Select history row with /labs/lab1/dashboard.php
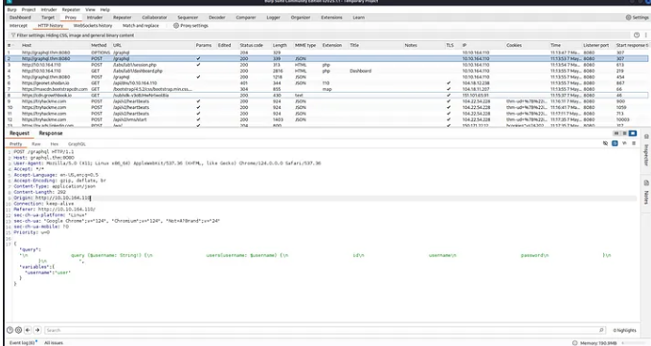This screenshot has width=651, height=346. [326, 71]
